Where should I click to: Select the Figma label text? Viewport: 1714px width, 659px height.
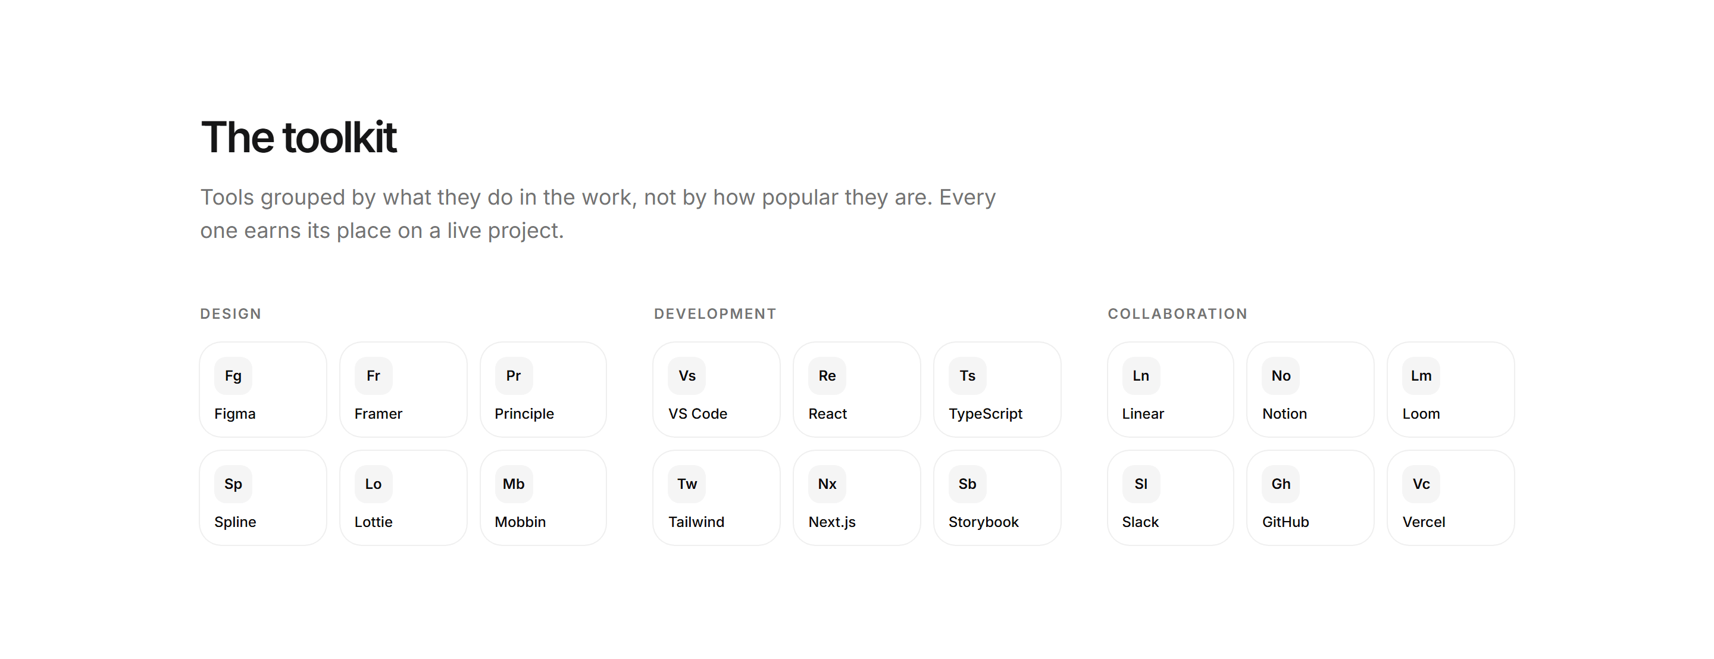[x=235, y=413]
